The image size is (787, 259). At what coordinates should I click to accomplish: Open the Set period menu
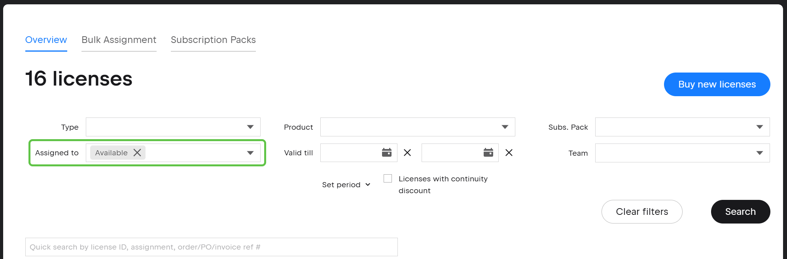pyautogui.click(x=346, y=185)
